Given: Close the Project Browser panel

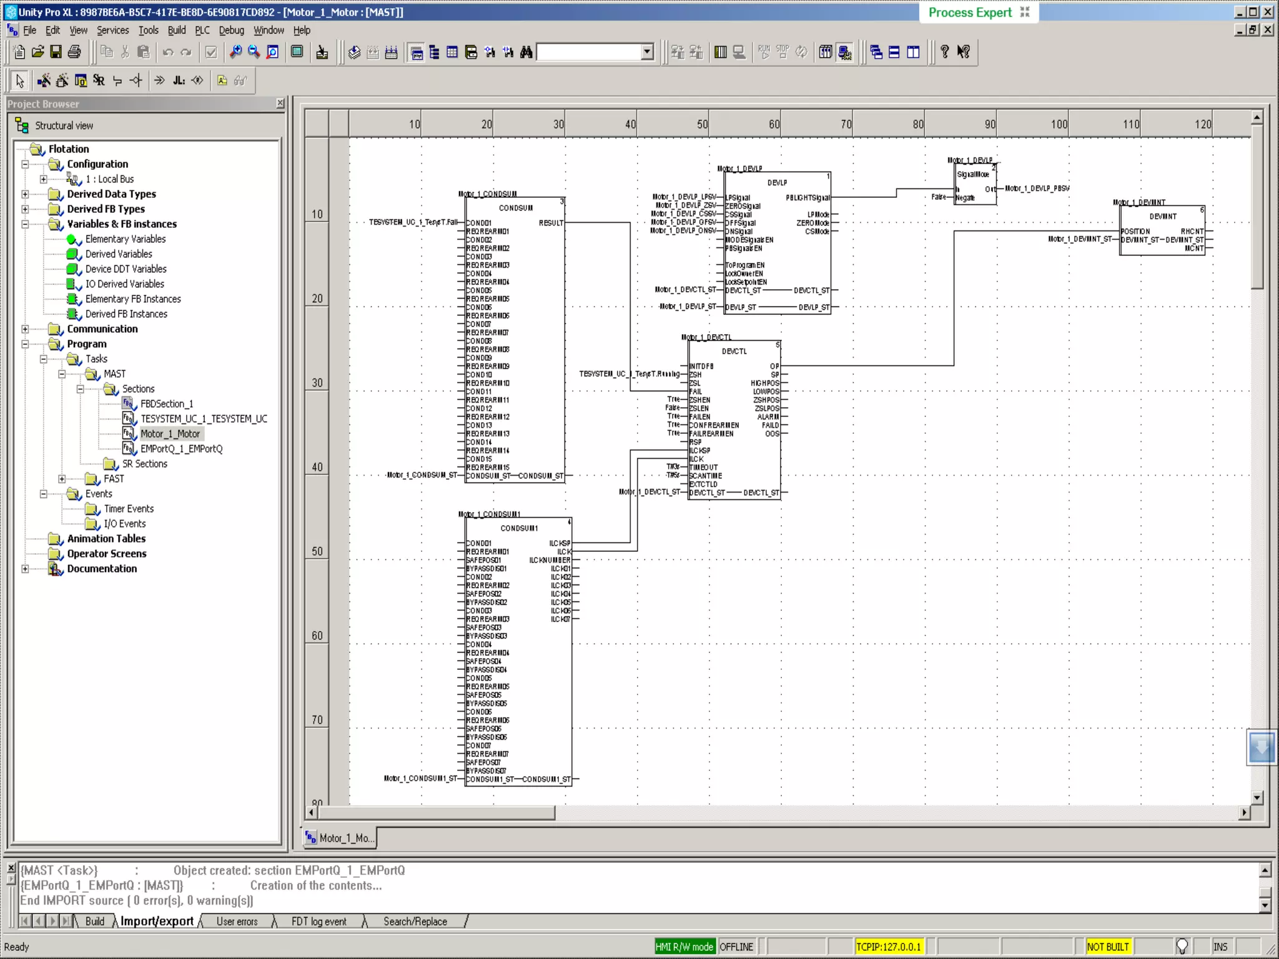Looking at the screenshot, I should pos(280,104).
